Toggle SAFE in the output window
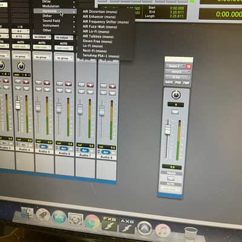This screenshot has height=242, width=242. (169, 82)
